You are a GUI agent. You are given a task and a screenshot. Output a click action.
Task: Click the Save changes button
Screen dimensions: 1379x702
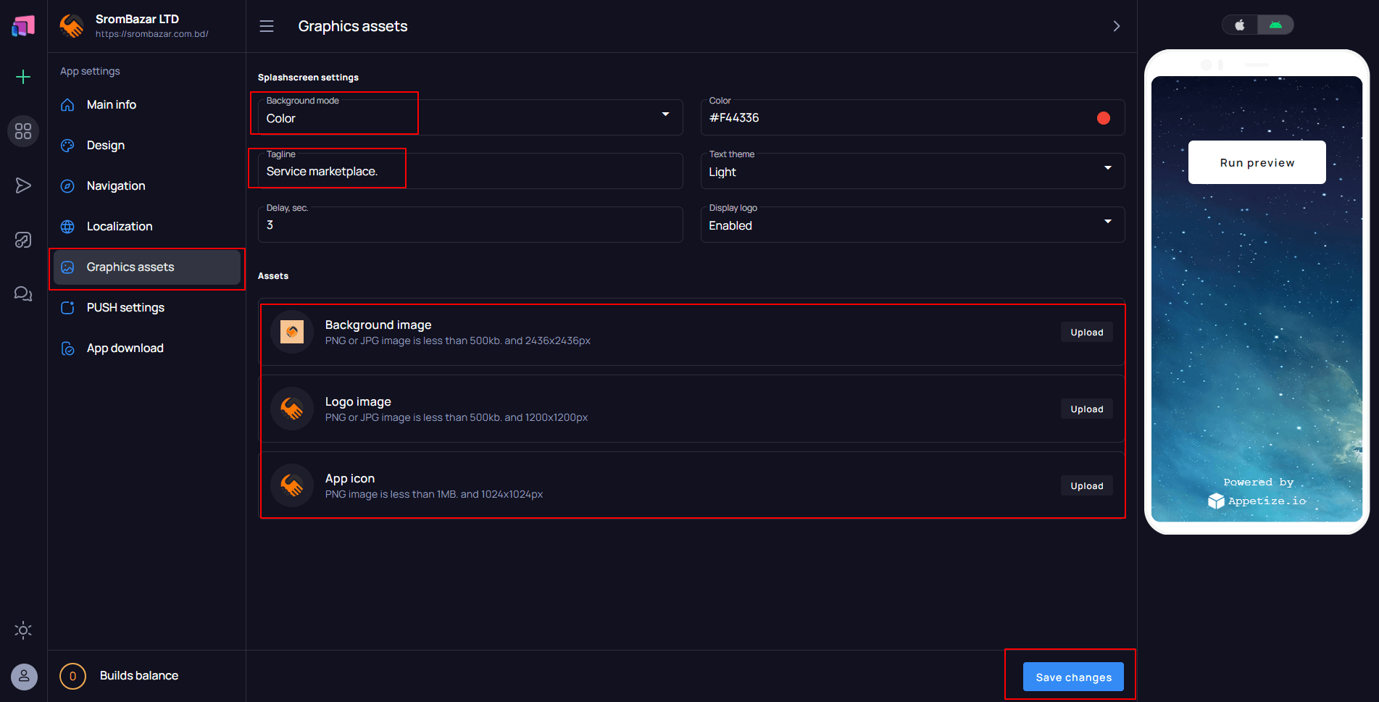click(1073, 677)
